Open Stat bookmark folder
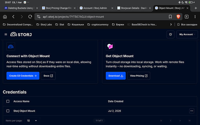Screen dimensions: 200x125 60,25
